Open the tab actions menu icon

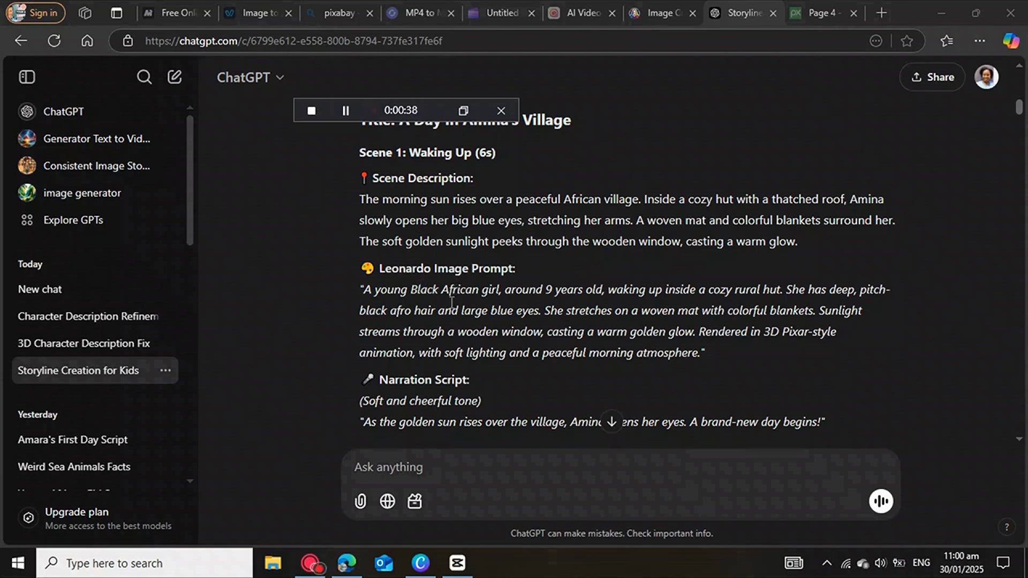click(x=116, y=13)
